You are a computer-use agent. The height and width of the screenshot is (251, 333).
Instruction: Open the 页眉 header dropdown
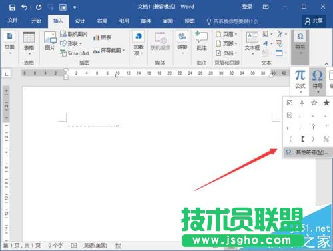[x=226, y=34]
